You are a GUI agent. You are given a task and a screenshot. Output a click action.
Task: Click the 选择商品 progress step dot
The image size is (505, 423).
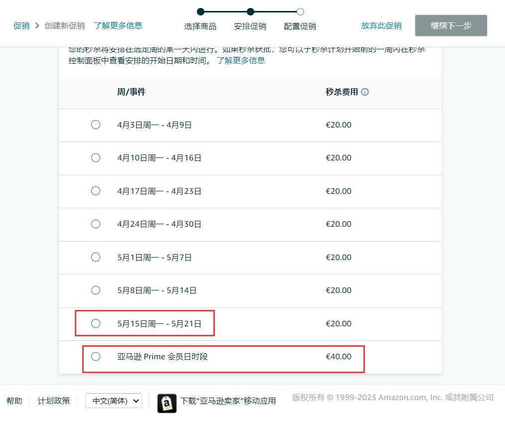click(200, 12)
